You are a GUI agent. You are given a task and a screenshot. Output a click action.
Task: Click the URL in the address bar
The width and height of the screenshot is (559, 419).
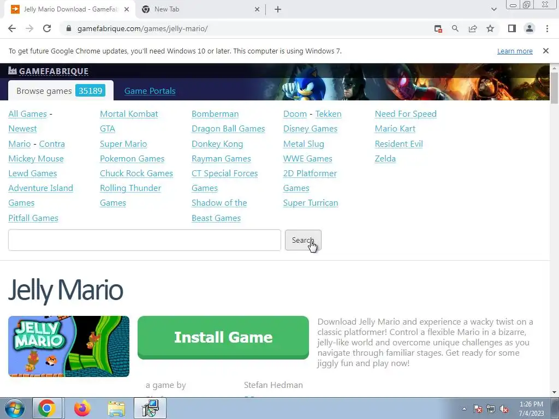(142, 28)
